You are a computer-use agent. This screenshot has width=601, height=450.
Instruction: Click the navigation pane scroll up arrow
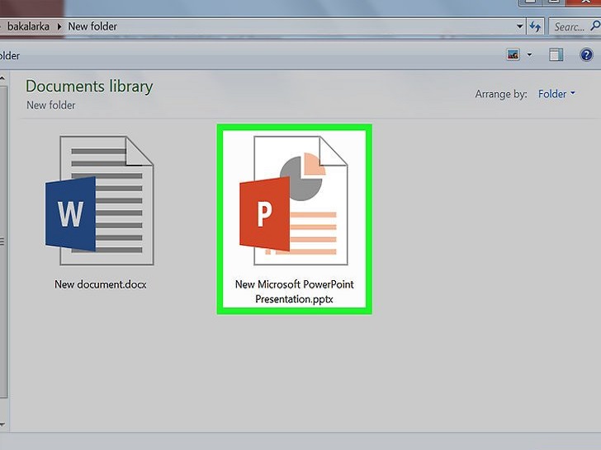[2, 76]
